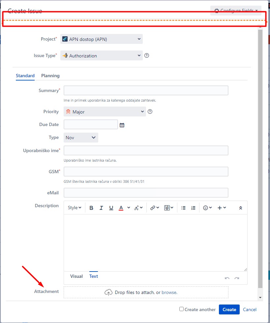The width and height of the screenshot is (270, 323).
Task: Click the scrollbar down arrow
Action: 260,298
